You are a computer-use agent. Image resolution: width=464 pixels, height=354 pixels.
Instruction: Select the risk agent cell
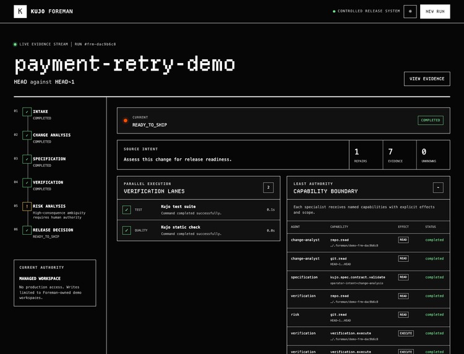click(295, 314)
